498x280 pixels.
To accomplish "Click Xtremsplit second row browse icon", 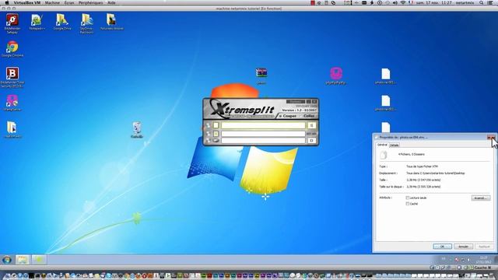I will (x=208, y=134).
